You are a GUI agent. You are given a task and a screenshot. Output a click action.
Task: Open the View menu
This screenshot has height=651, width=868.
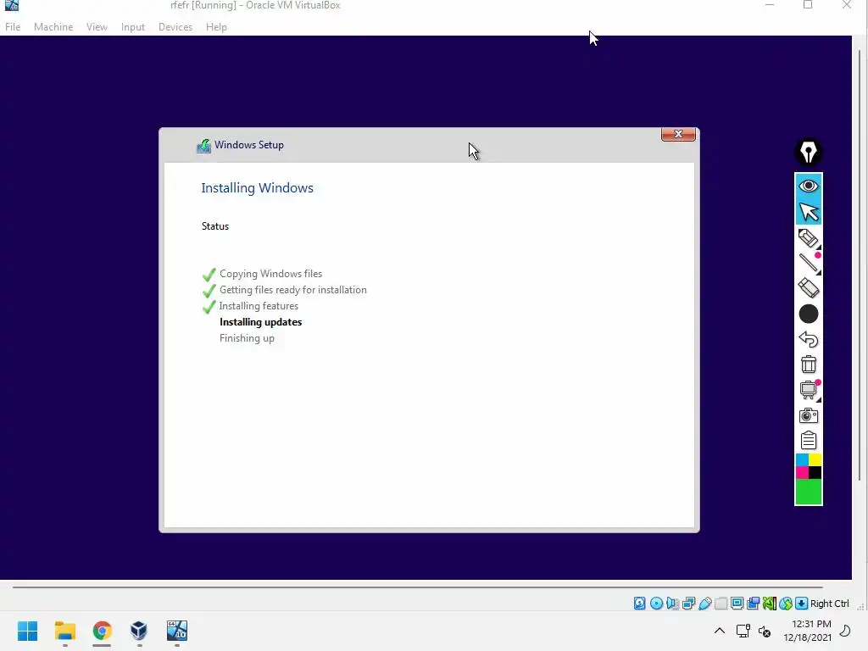point(97,26)
